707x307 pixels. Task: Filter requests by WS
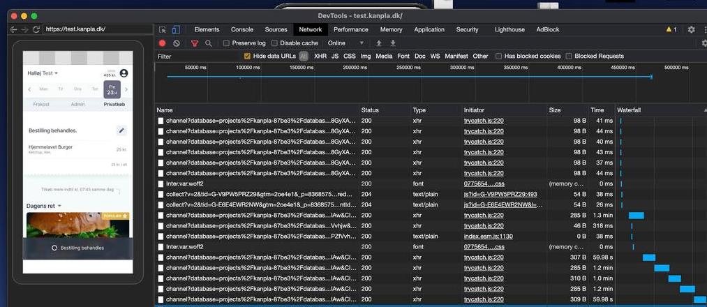click(x=435, y=57)
